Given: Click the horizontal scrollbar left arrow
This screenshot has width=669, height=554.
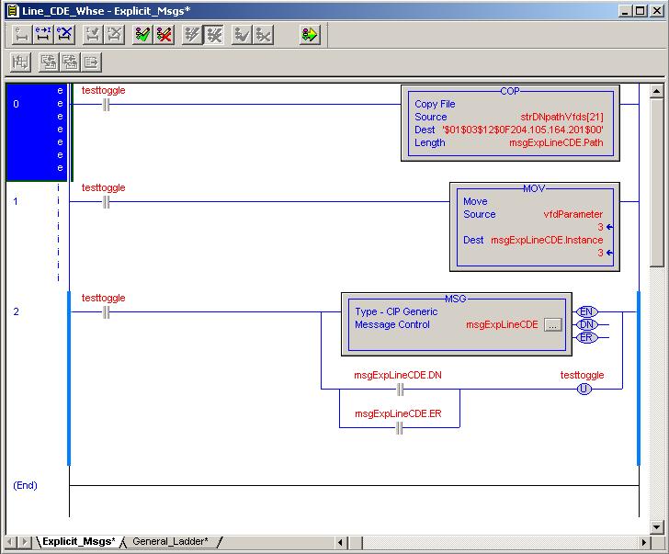Looking at the screenshot, I should coord(340,542).
